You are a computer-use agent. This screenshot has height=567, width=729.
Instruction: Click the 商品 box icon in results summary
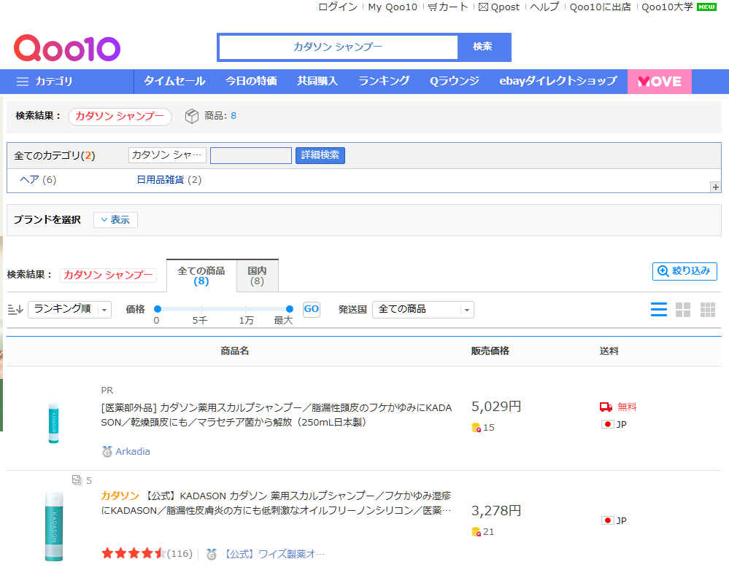[191, 116]
